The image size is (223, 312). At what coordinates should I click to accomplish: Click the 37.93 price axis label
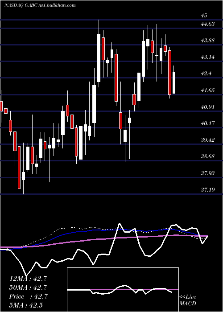point(208,173)
